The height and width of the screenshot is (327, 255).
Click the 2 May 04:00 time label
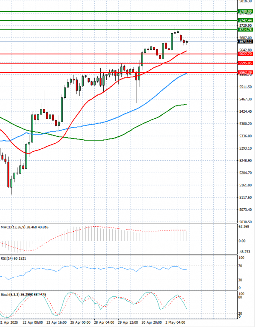pyautogui.click(x=176, y=322)
